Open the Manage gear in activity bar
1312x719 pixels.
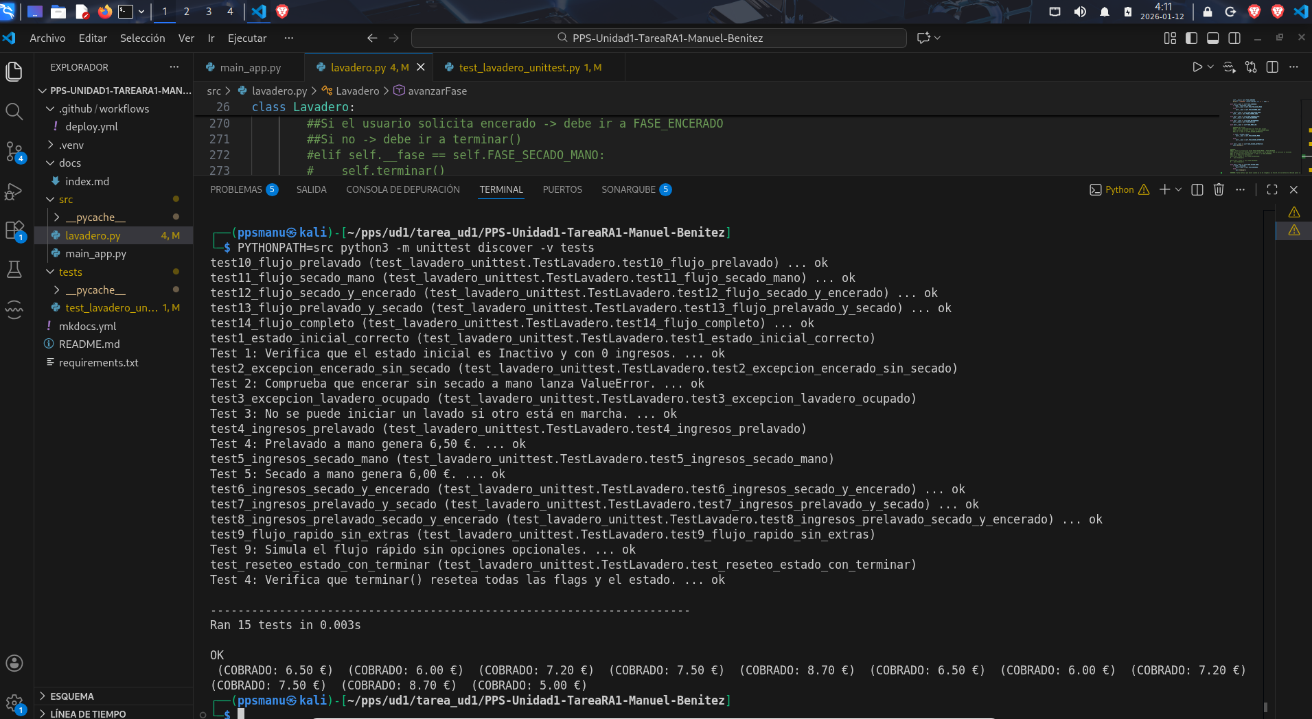pos(14,703)
